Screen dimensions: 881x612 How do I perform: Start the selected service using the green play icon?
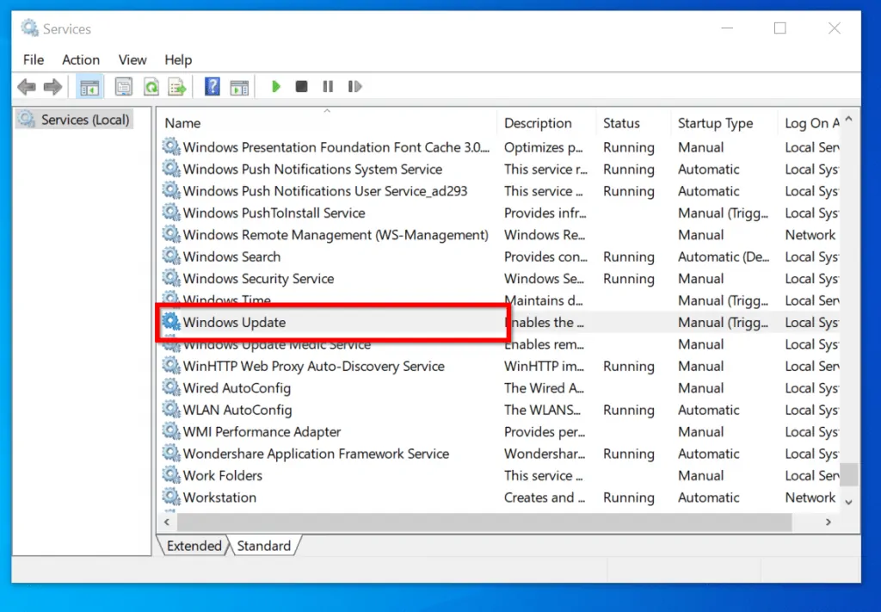pyautogui.click(x=275, y=86)
